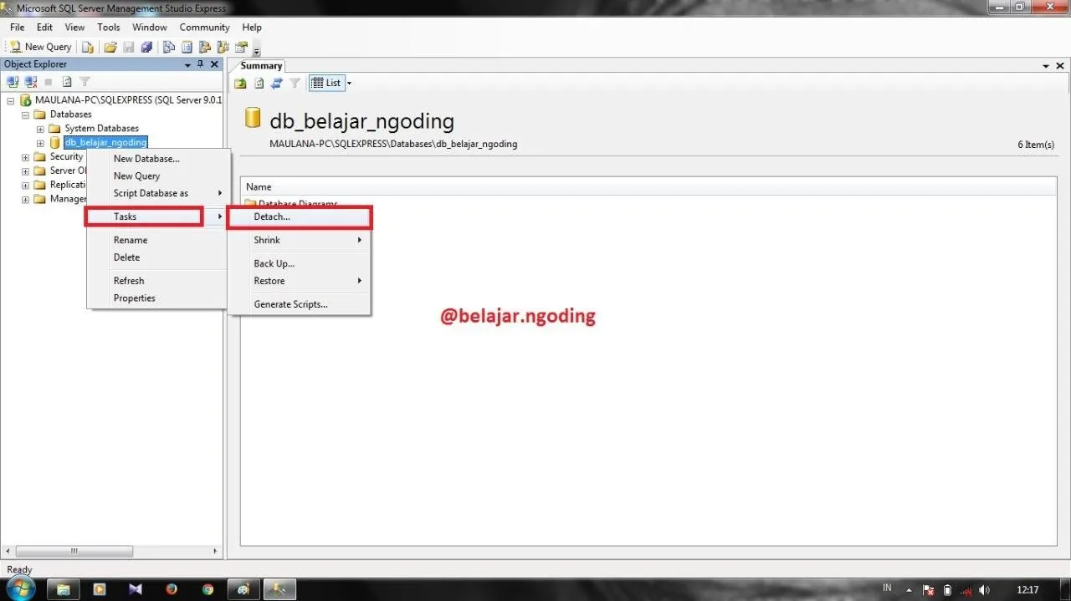This screenshot has height=601, width=1071.
Task: Click the Disconnect icon in Object Explorer
Action: coord(31,82)
